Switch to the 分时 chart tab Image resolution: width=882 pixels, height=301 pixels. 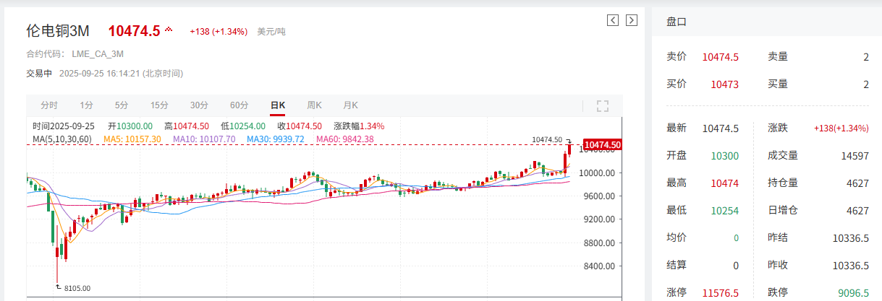49,105
